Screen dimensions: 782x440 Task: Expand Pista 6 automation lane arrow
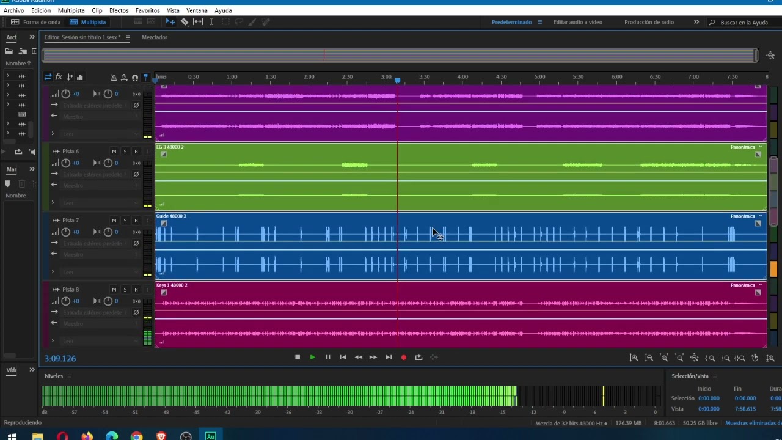[x=53, y=203]
